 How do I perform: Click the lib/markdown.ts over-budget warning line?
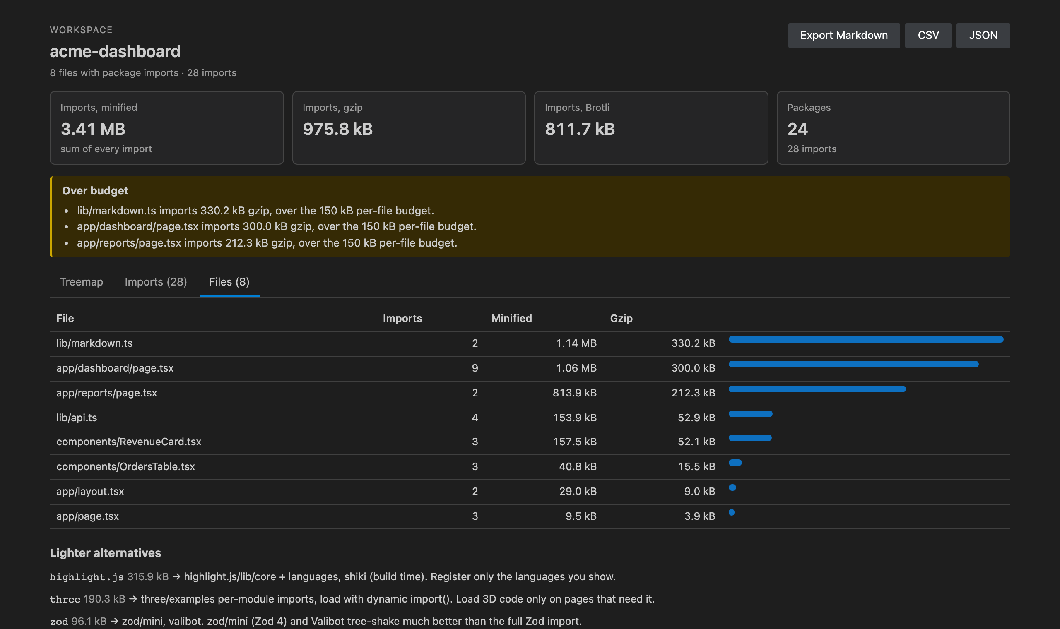tap(255, 211)
